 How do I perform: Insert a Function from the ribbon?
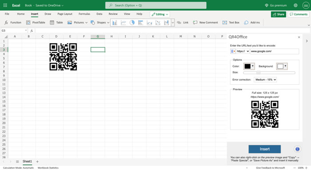13,23
